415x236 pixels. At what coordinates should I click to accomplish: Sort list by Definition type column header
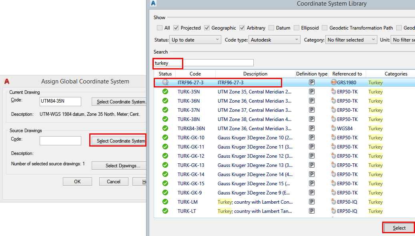(x=312, y=74)
